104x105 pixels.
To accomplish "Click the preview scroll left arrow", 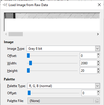I will point(6,34).
